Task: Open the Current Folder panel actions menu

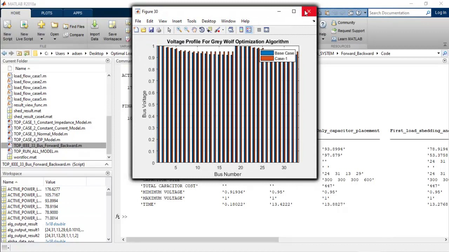Action: click(x=108, y=61)
